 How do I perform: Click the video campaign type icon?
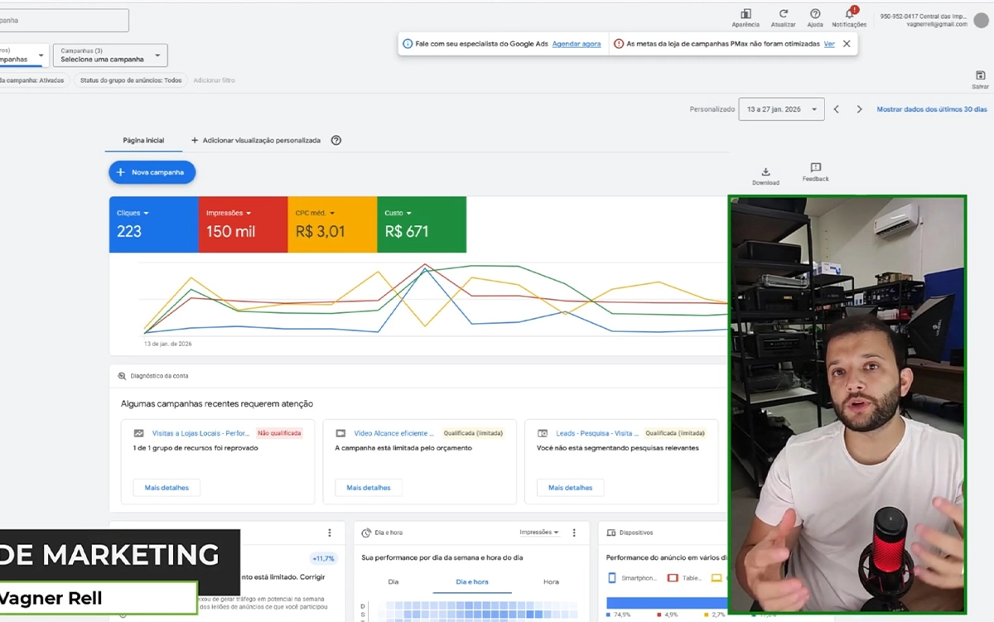coord(340,433)
